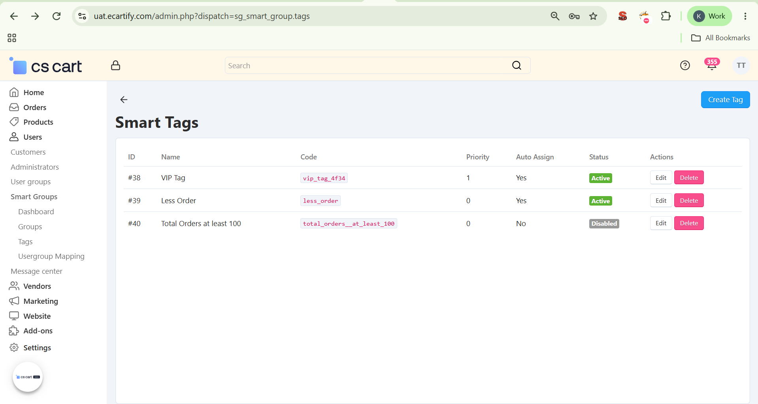The image size is (758, 404).
Task: Click the padlock icon beside the logo
Action: click(115, 65)
